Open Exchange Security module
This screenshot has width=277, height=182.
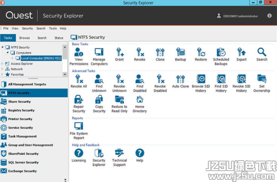click(x=34, y=171)
